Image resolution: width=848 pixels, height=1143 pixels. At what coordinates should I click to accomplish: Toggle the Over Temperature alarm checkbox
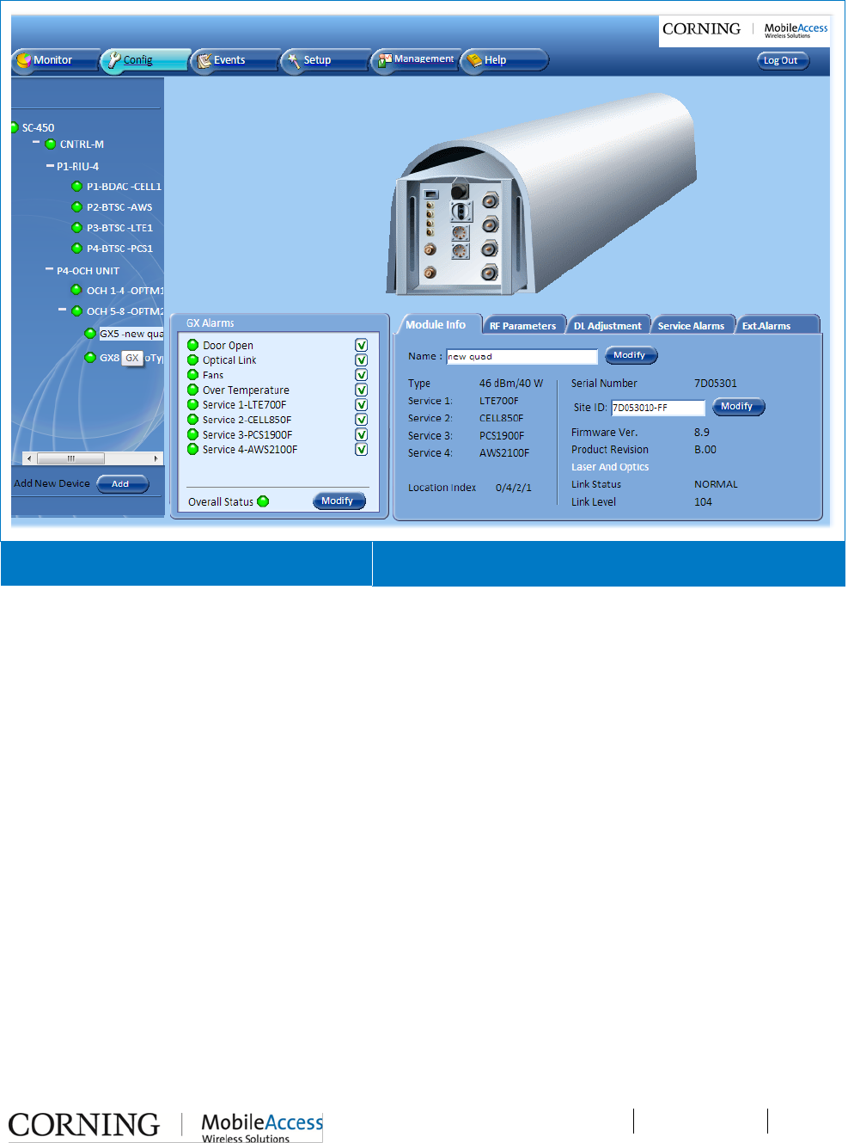(362, 390)
